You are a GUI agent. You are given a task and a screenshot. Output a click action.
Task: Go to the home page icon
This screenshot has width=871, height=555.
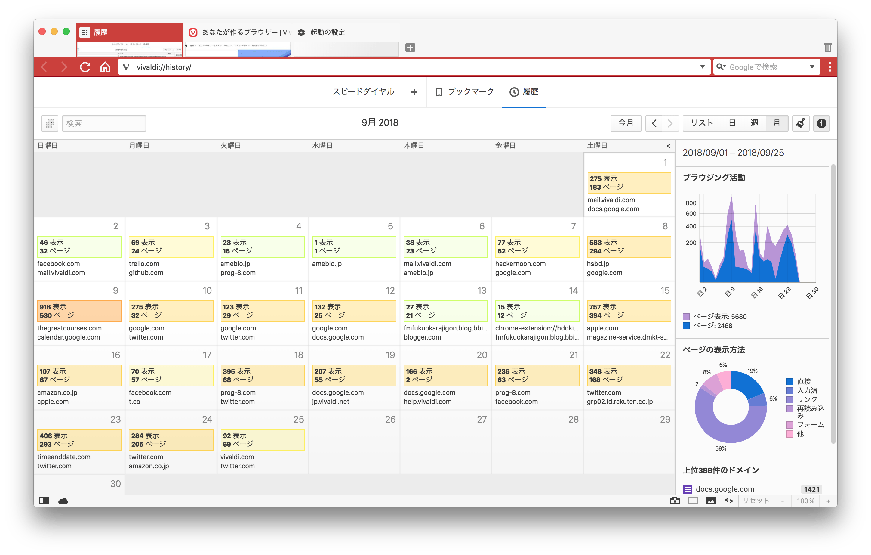coord(105,67)
